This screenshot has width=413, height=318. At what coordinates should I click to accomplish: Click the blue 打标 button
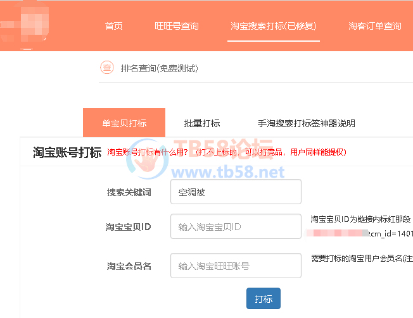pyautogui.click(x=264, y=298)
